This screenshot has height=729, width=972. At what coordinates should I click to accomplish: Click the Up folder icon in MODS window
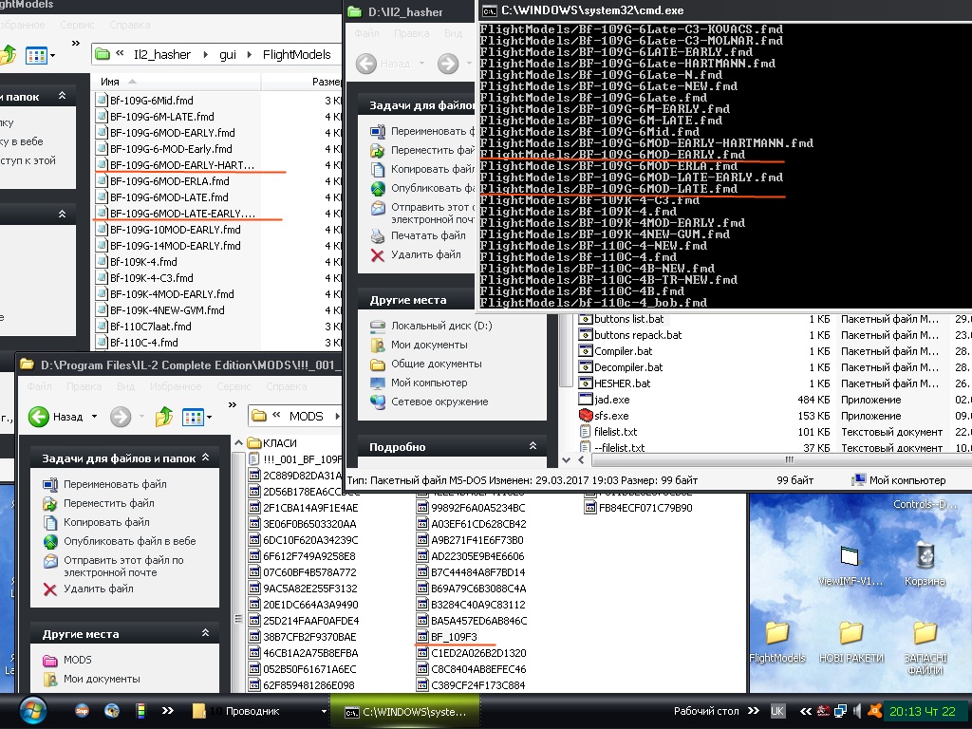(163, 417)
